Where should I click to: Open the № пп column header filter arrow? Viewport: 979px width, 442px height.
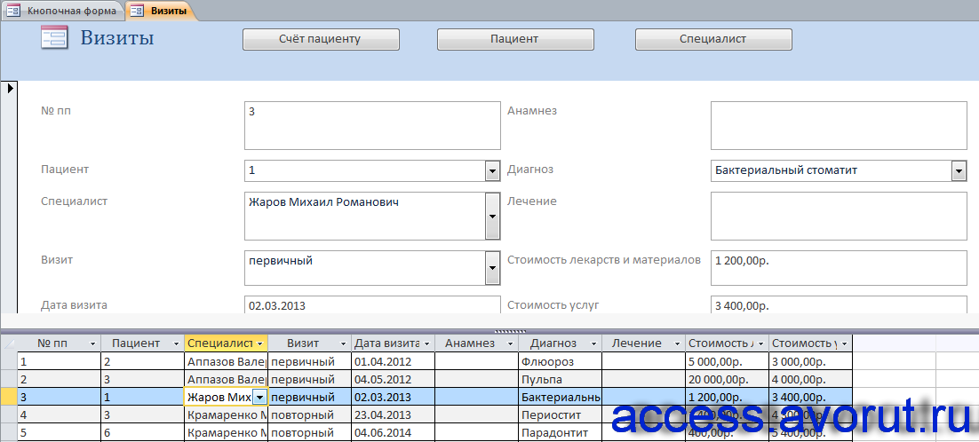tap(93, 344)
